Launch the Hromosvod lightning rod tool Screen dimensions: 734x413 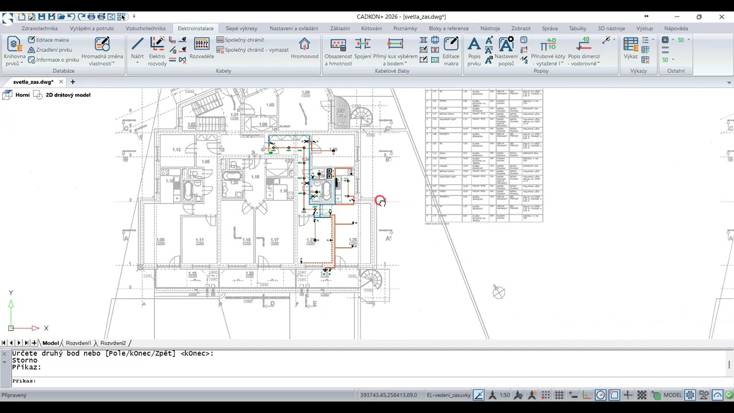click(304, 48)
